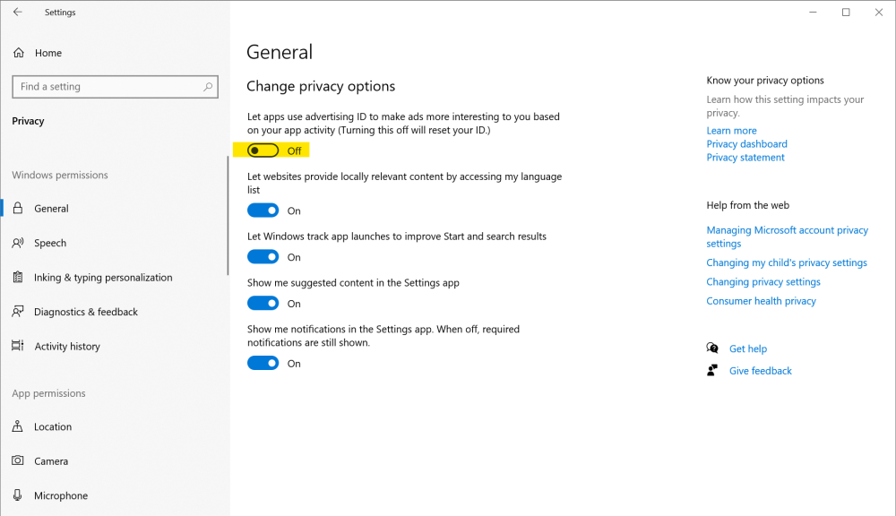
Task: Turn off language list access toggle
Action: coord(263,211)
